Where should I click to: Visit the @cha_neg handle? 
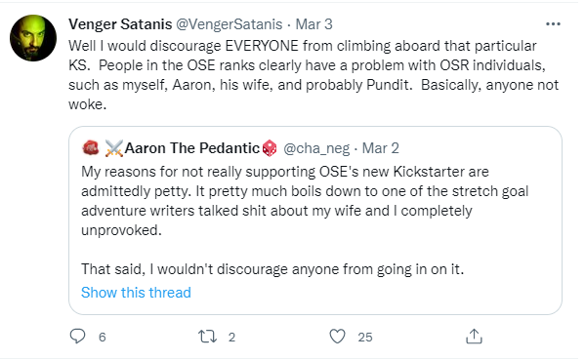pyautogui.click(x=316, y=148)
